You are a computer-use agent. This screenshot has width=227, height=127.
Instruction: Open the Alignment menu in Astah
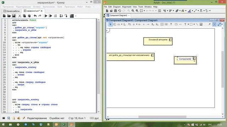tap(127, 7)
